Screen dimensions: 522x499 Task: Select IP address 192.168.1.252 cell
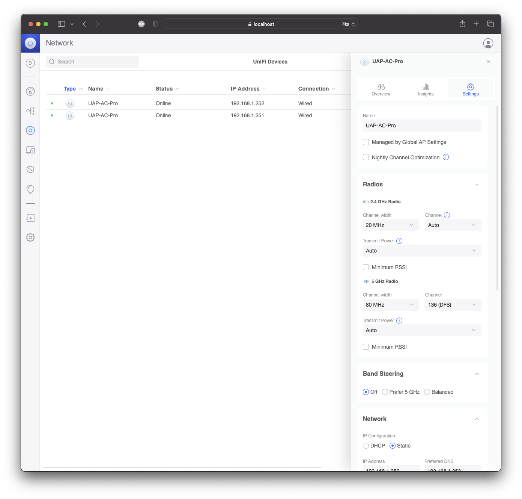click(x=248, y=103)
